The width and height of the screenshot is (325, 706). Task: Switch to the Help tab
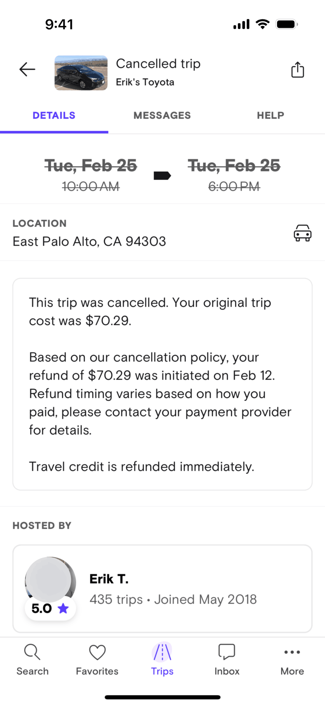(270, 115)
